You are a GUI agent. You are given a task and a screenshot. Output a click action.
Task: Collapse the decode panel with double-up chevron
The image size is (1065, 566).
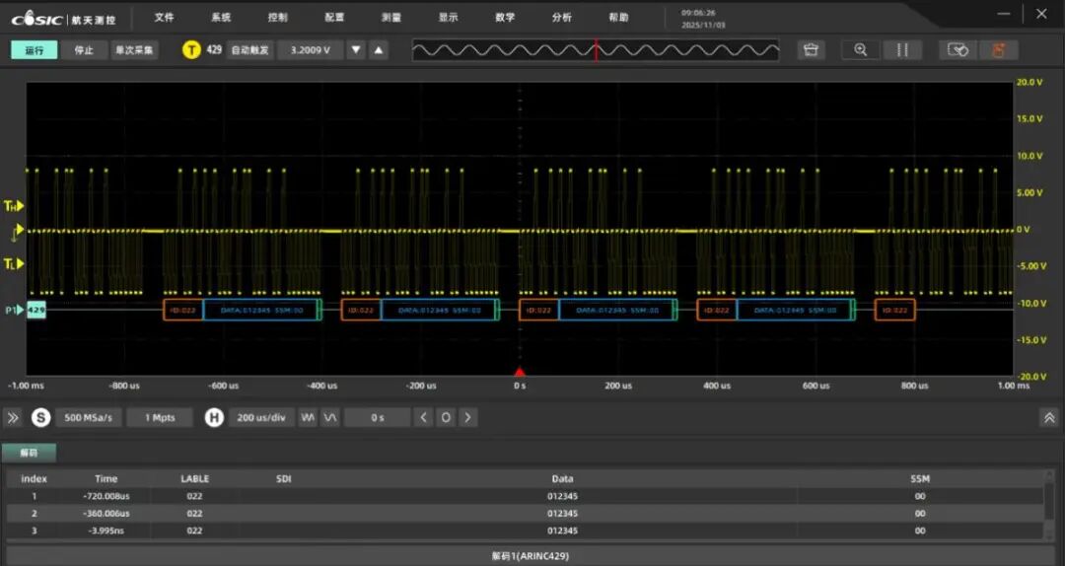[x=1048, y=417]
